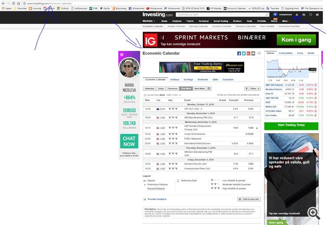Click the Kom i gang IG banner button
326x225 pixels.
pos(296,40)
